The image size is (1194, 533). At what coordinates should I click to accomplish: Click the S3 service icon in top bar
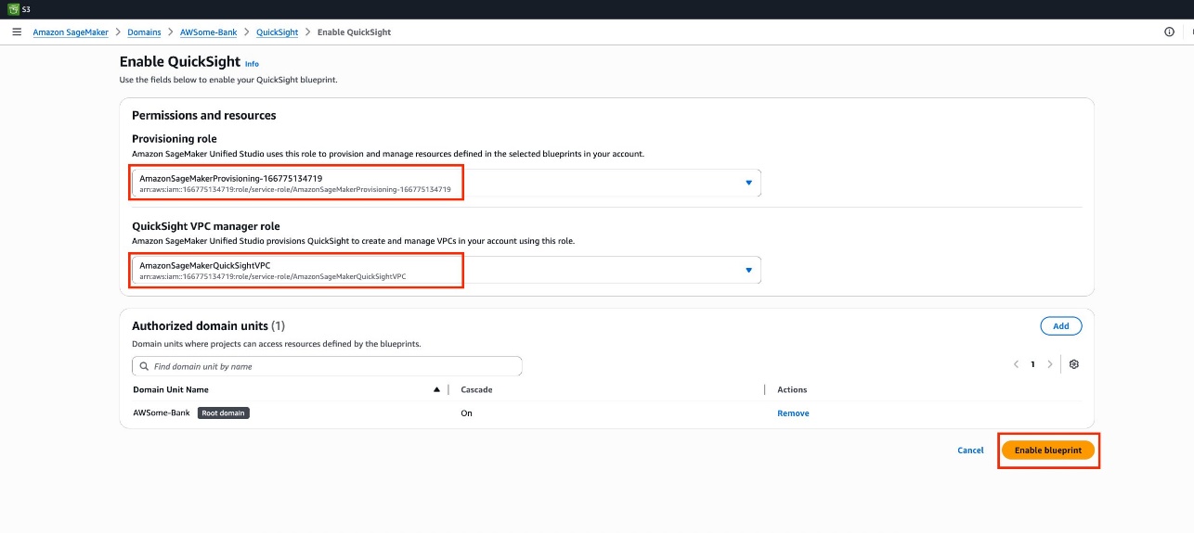(x=13, y=9)
